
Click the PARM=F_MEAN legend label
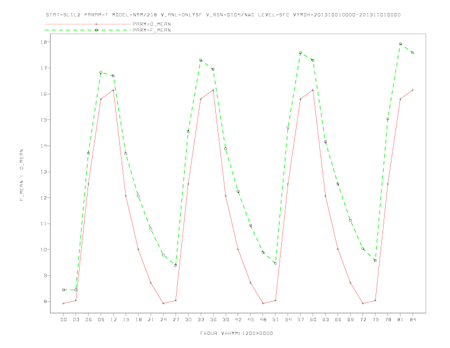[152, 30]
